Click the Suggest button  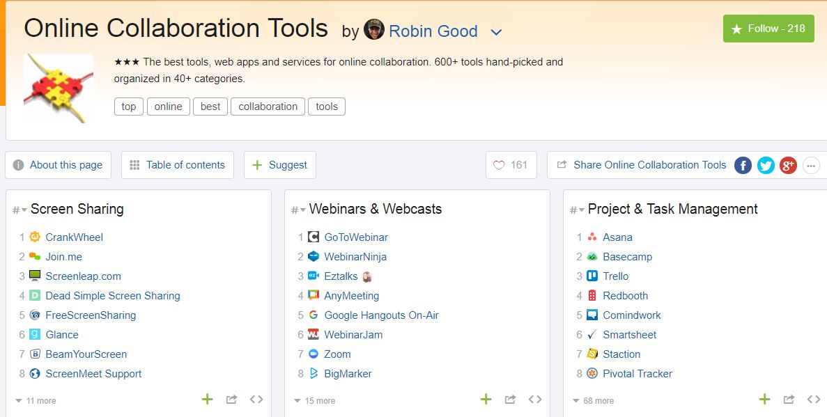coord(279,165)
